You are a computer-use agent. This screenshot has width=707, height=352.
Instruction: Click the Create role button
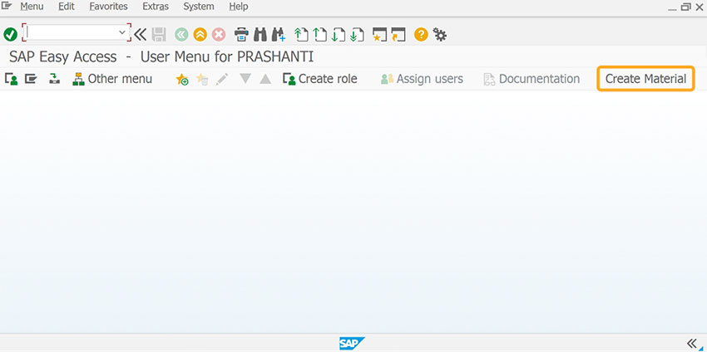point(320,79)
